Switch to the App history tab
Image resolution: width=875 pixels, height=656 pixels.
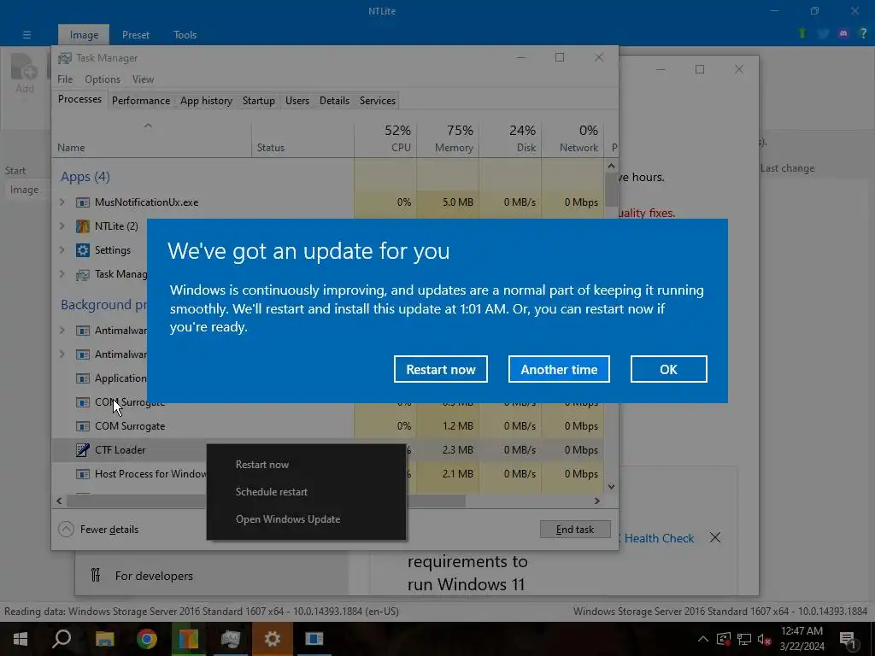(206, 101)
